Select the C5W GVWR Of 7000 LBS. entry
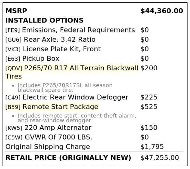 coord(49,137)
